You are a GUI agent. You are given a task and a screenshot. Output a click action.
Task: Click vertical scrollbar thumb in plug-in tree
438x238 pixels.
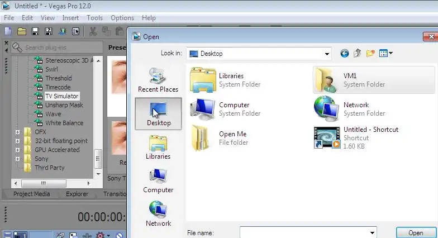[98, 159]
